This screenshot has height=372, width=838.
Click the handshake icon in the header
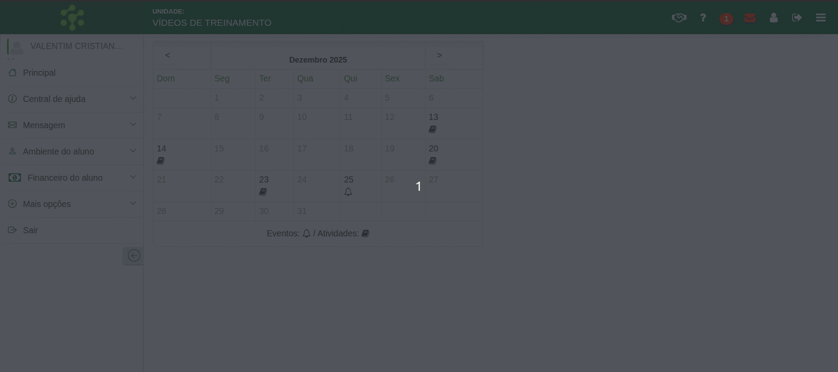point(679,18)
